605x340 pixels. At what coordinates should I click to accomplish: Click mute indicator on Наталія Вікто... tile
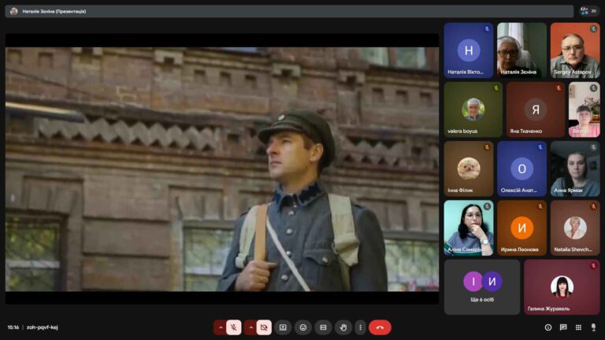tap(487, 29)
